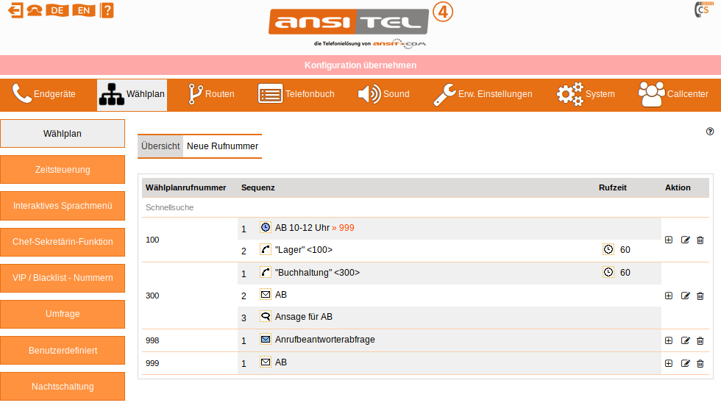Click the » 999 link in sequence
The width and height of the screenshot is (721, 408).
[x=343, y=228]
